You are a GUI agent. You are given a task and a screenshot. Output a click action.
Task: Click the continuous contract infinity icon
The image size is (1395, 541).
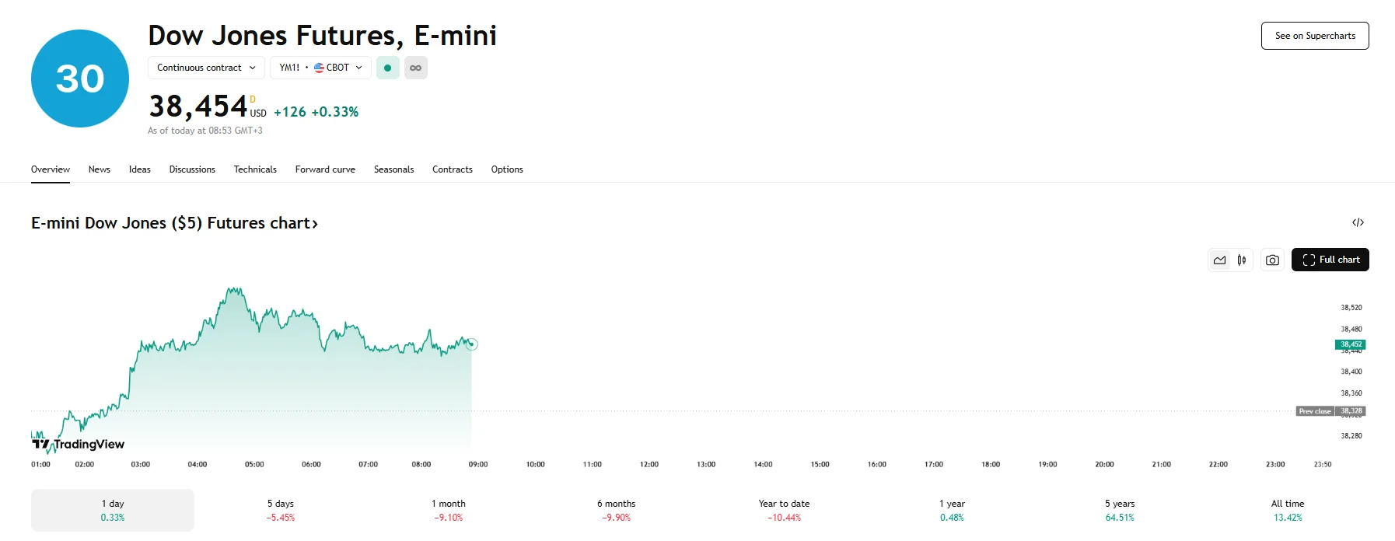416,68
